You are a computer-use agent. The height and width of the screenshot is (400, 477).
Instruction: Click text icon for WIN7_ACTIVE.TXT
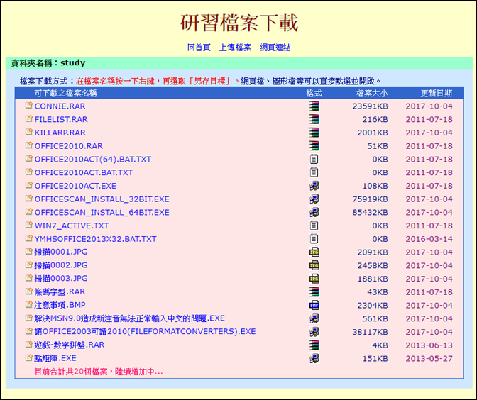314,226
